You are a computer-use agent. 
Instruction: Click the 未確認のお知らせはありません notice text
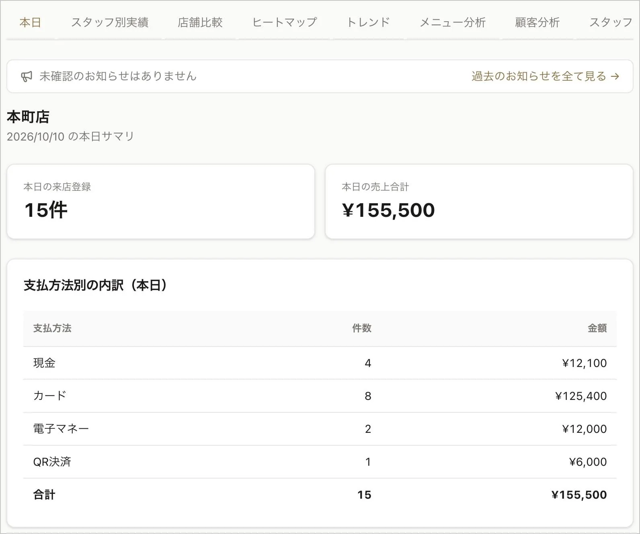[x=118, y=76]
